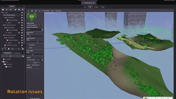This screenshot has height=99, width=176.
Task: Select the Layer 0 button
Action: 35,62
